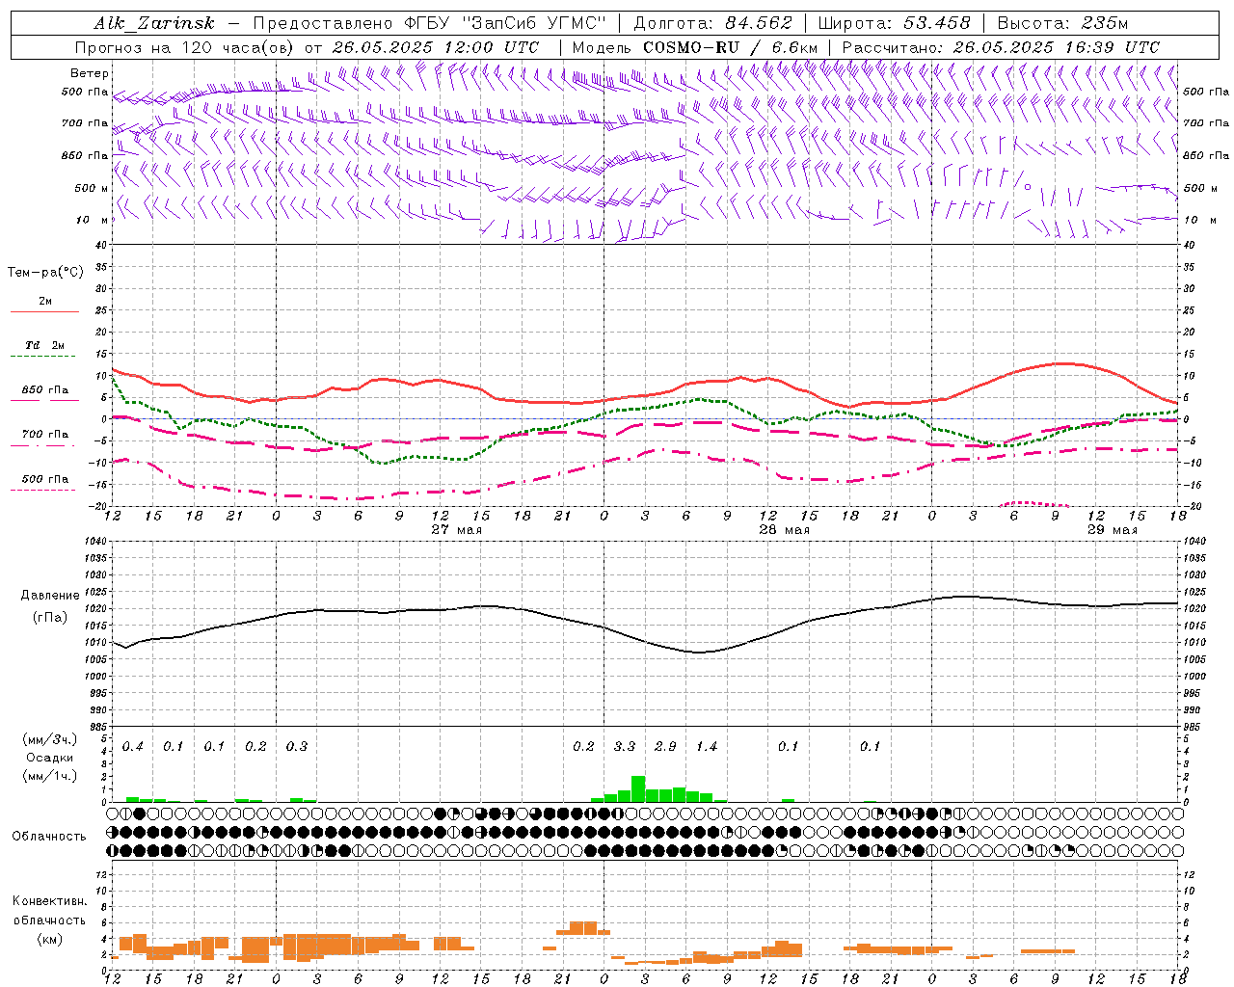Viewport: 1234px width, 987px height.
Task: Click the (мм/1ч.) precipitation unit label
Action: point(50,776)
